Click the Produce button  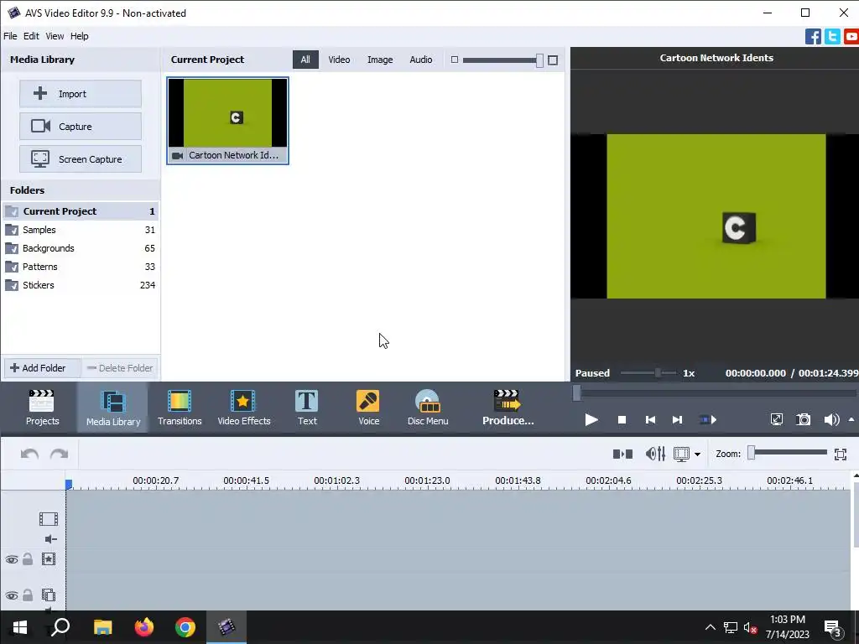[508, 408]
